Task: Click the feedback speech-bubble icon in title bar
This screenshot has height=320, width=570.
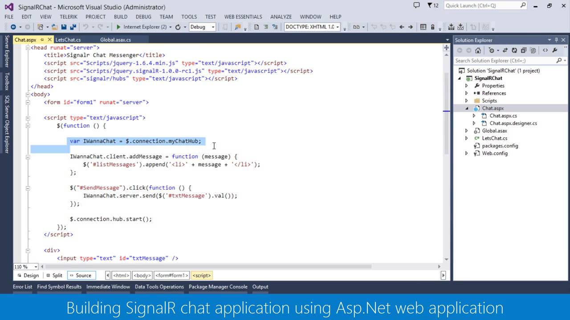Action: (417, 5)
